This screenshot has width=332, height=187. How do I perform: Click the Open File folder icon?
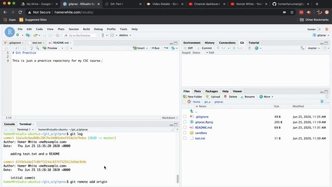click(x=35, y=35)
